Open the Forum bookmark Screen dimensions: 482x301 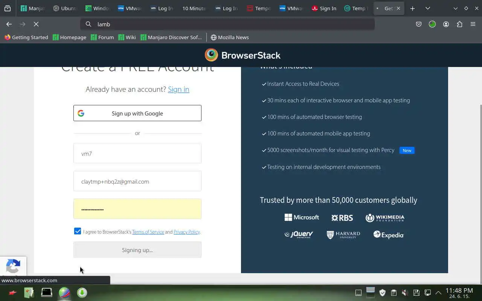(102, 37)
